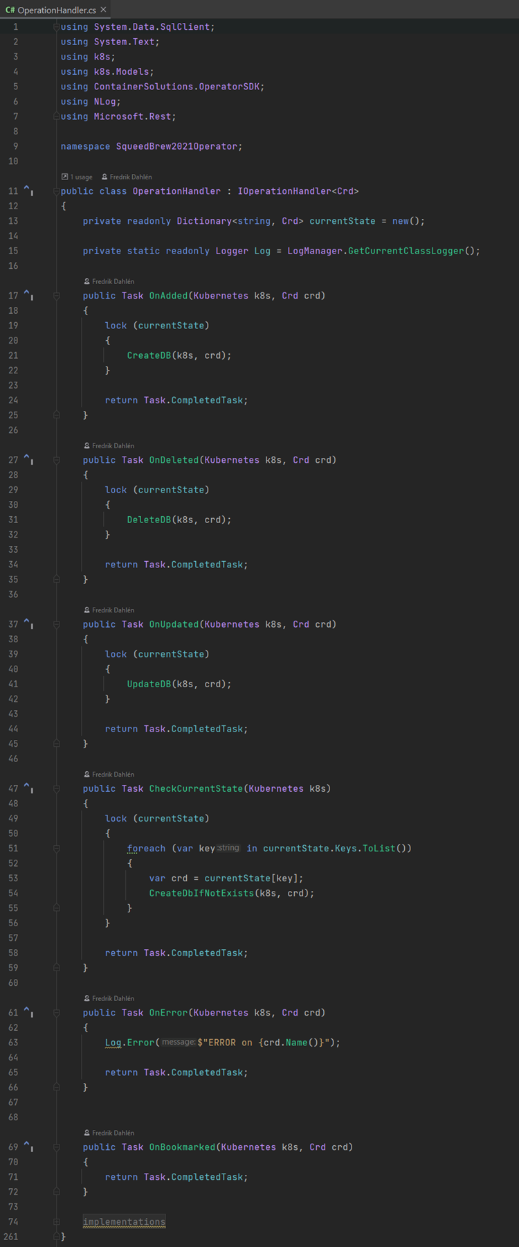This screenshot has height=1247, width=519.
Task: Collapse the OnError method fold marker
Action: (57, 1013)
